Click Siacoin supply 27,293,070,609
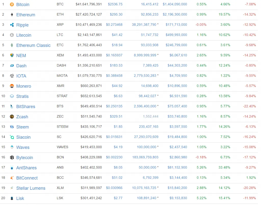Image resolution: width=261 pixels, height=205 pixels. point(146,137)
